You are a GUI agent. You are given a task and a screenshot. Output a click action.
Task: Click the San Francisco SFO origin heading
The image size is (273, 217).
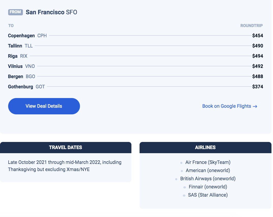coord(51,12)
